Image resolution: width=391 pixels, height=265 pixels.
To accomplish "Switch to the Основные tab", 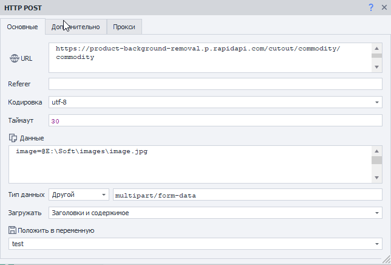I will point(22,27).
